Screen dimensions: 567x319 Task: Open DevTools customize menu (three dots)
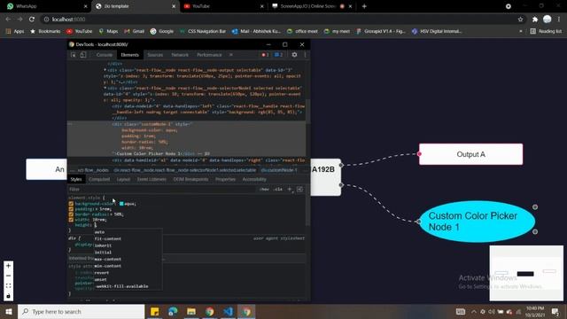click(x=305, y=55)
